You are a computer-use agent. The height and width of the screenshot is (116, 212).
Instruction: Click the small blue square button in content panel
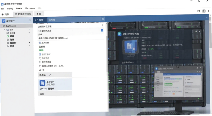pyautogui.click(x=102, y=30)
